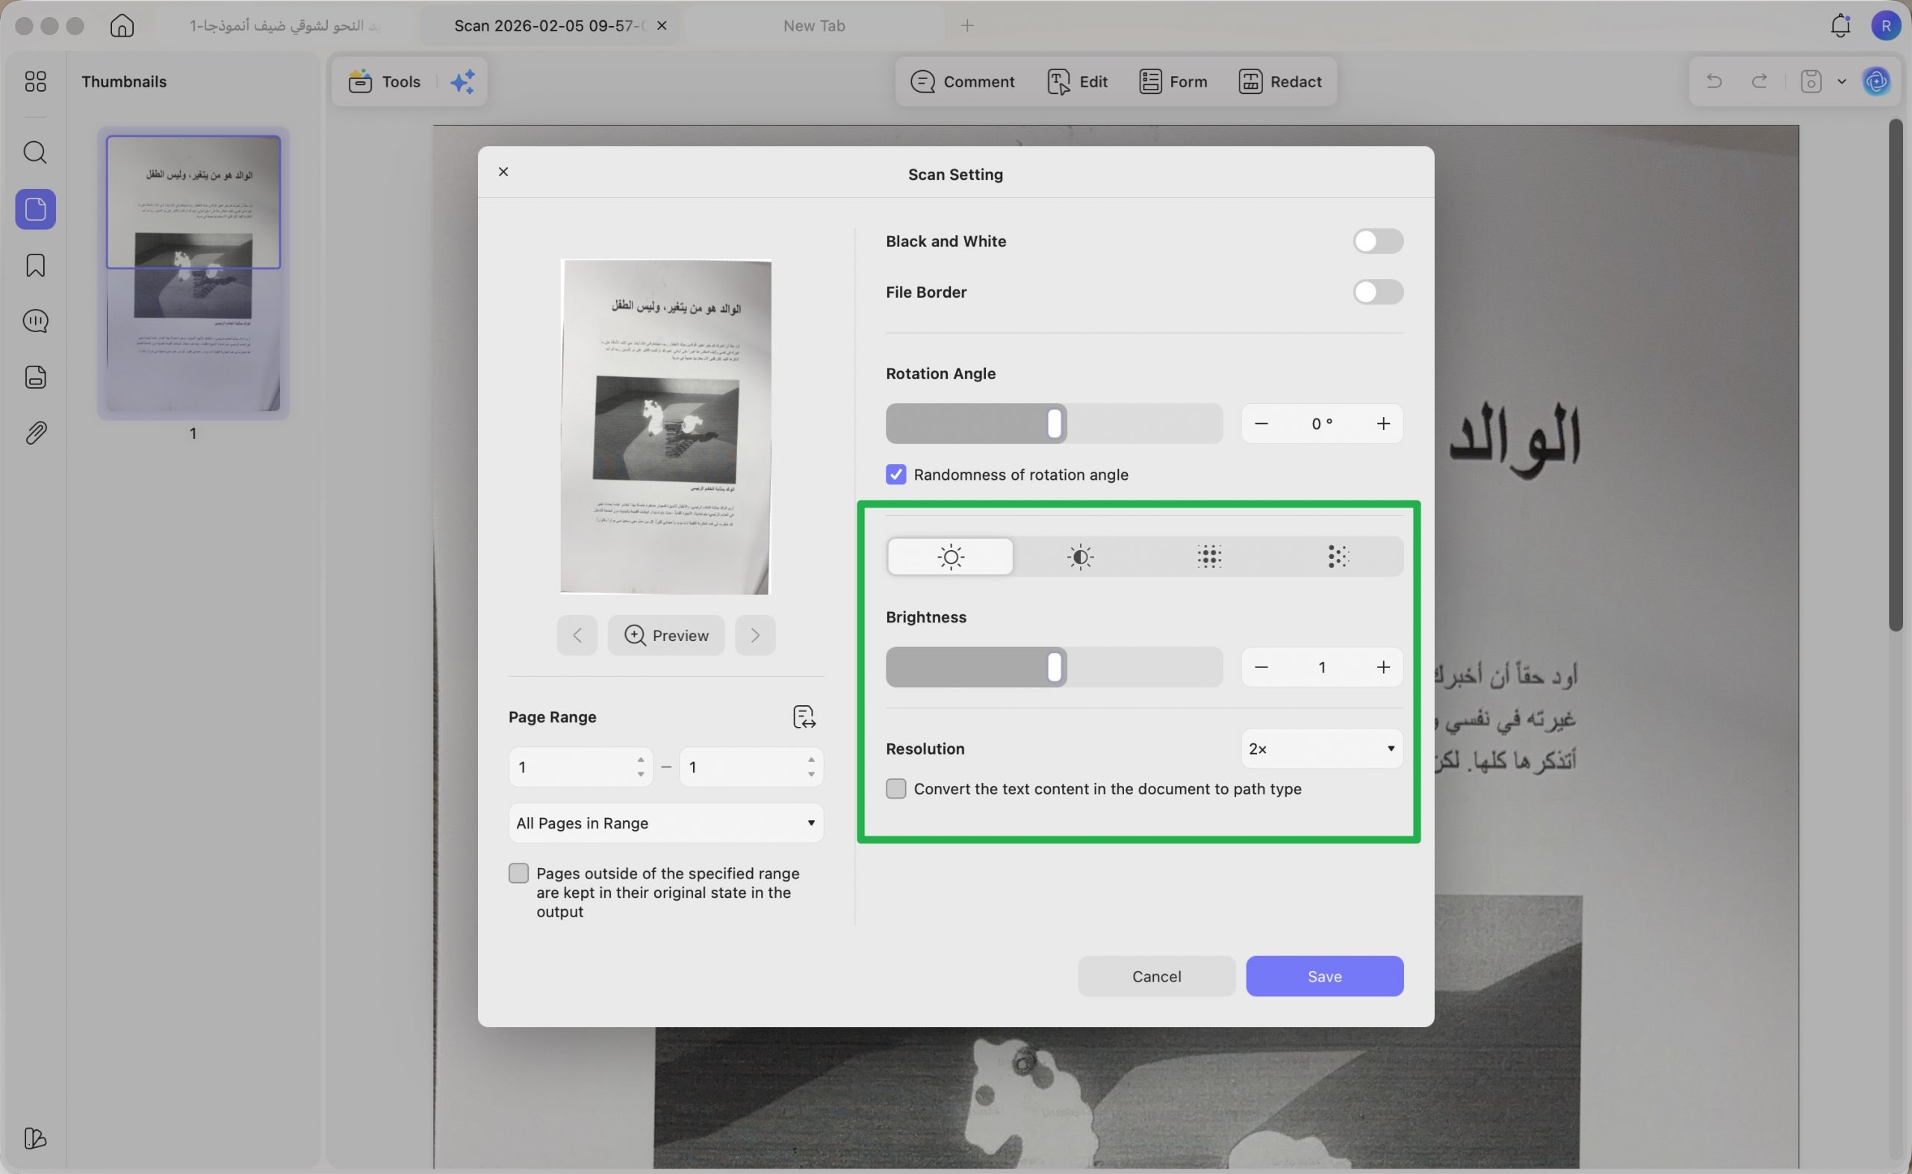This screenshot has width=1912, height=1174.
Task: Toggle the Black and White switch
Action: [x=1377, y=242]
